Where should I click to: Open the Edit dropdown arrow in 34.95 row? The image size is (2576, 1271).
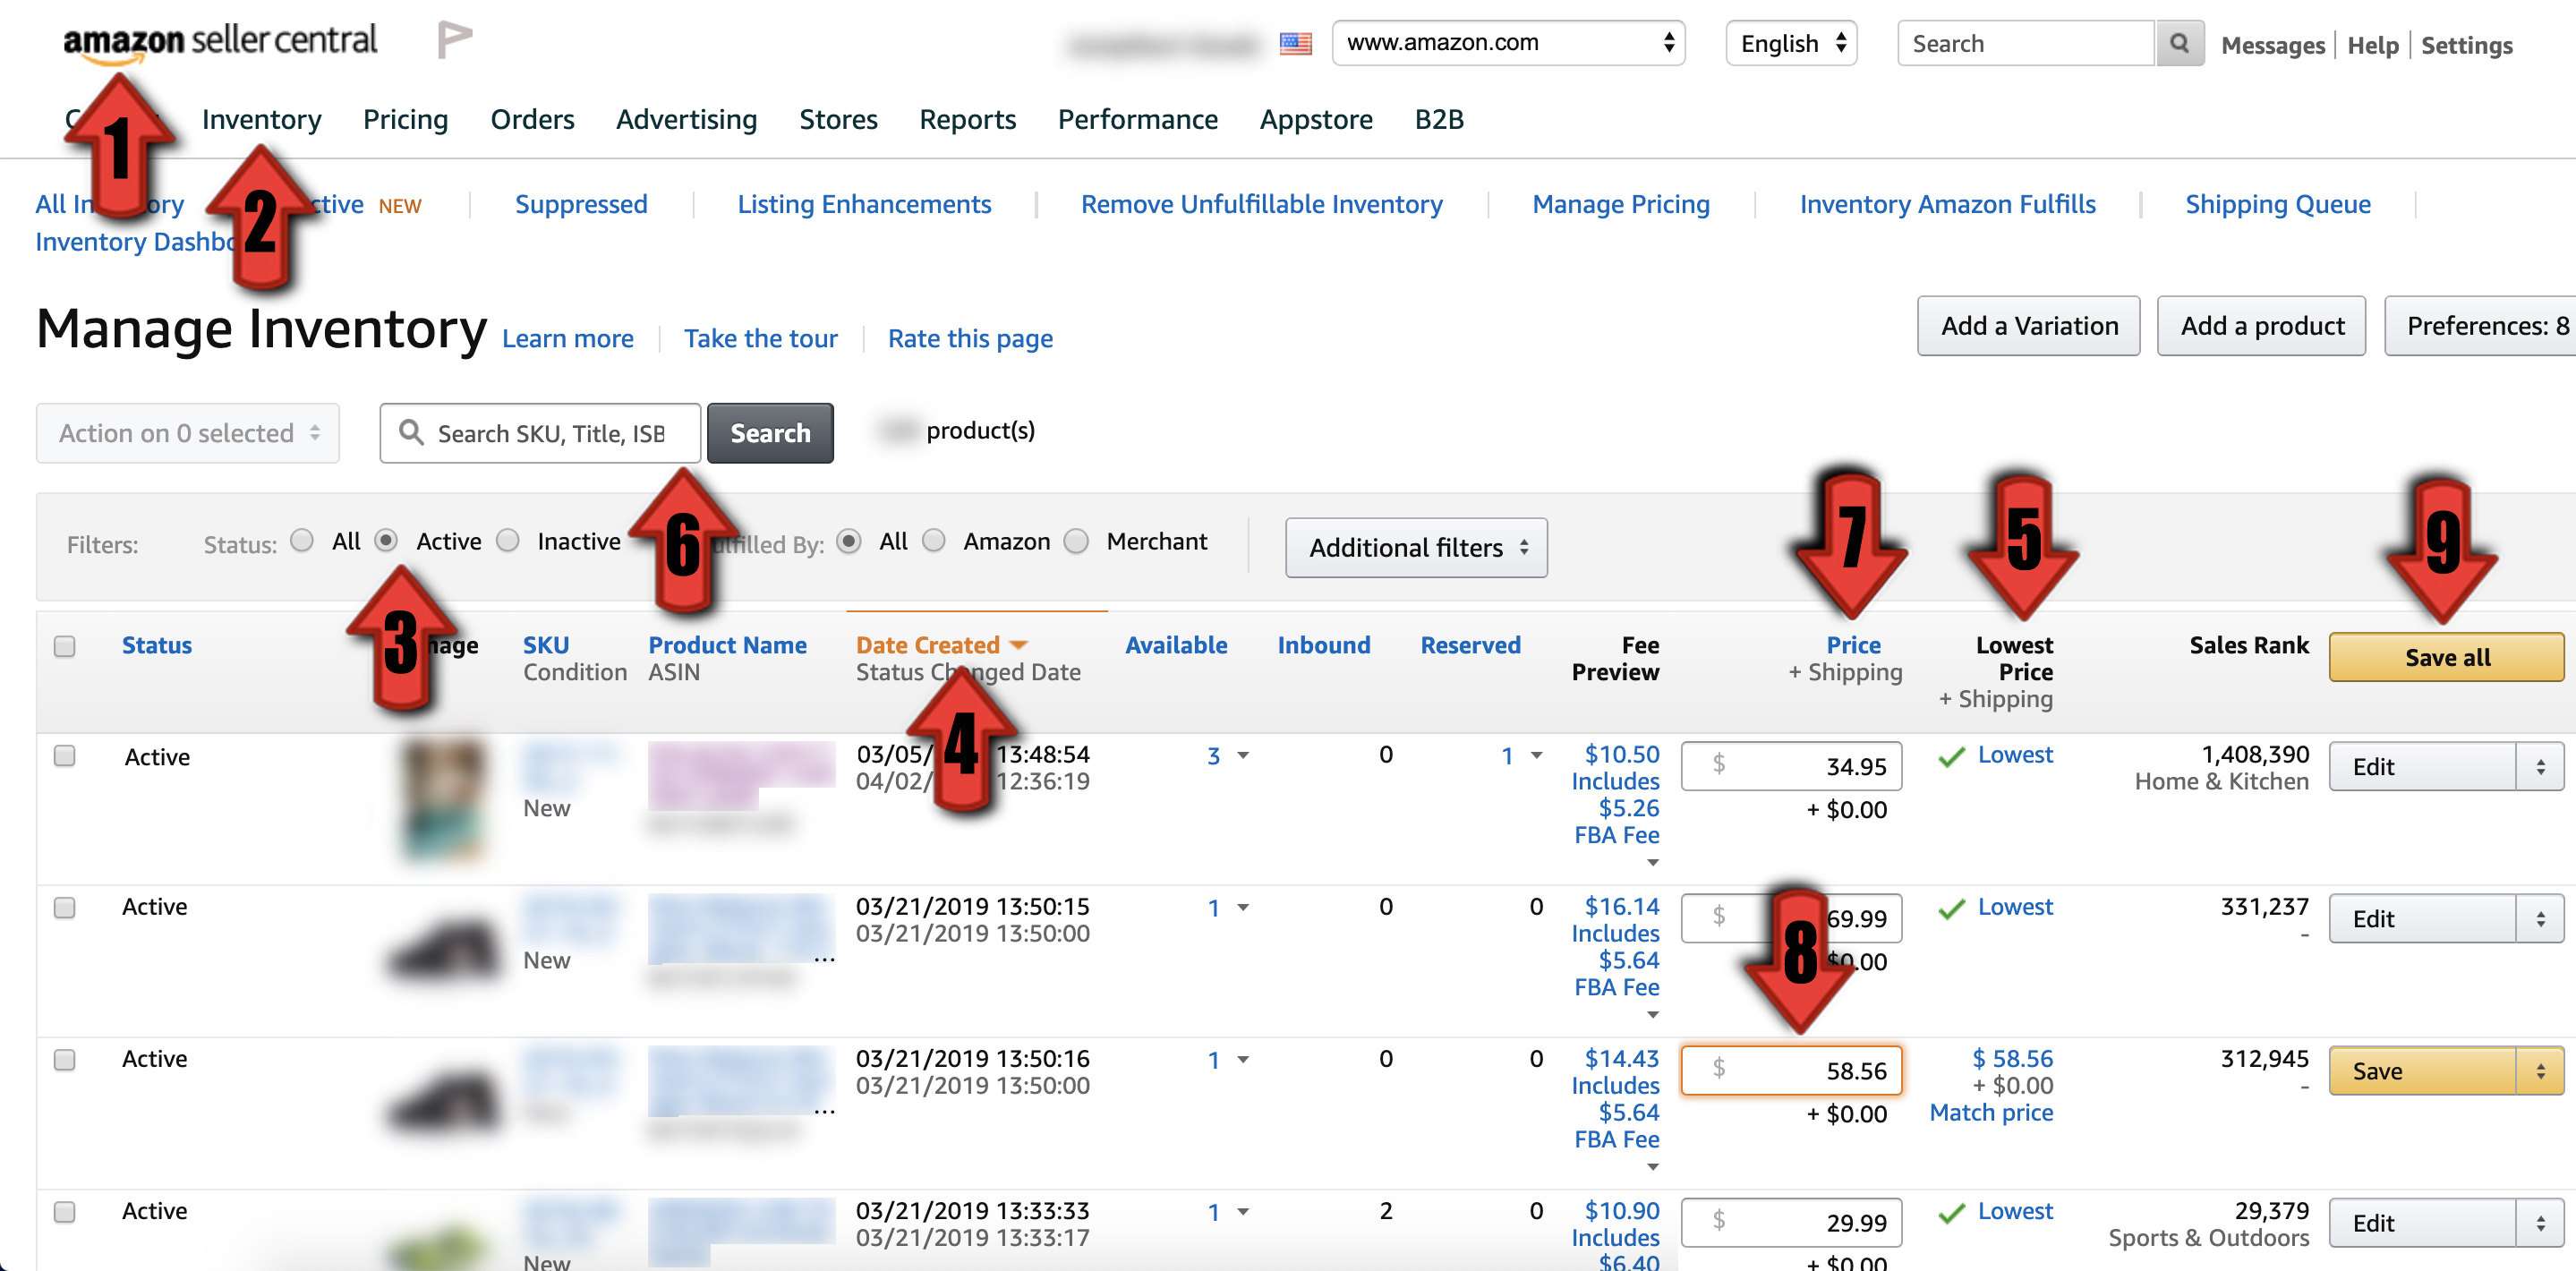[2541, 767]
